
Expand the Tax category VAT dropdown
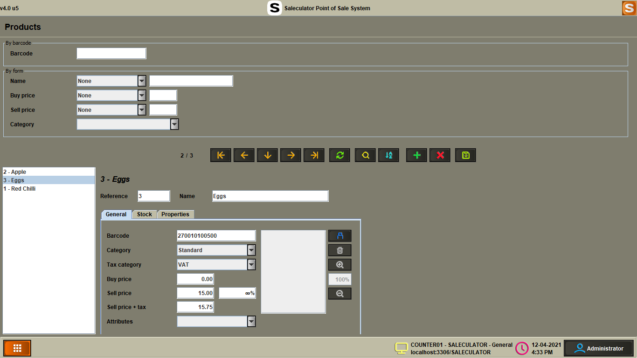click(251, 265)
